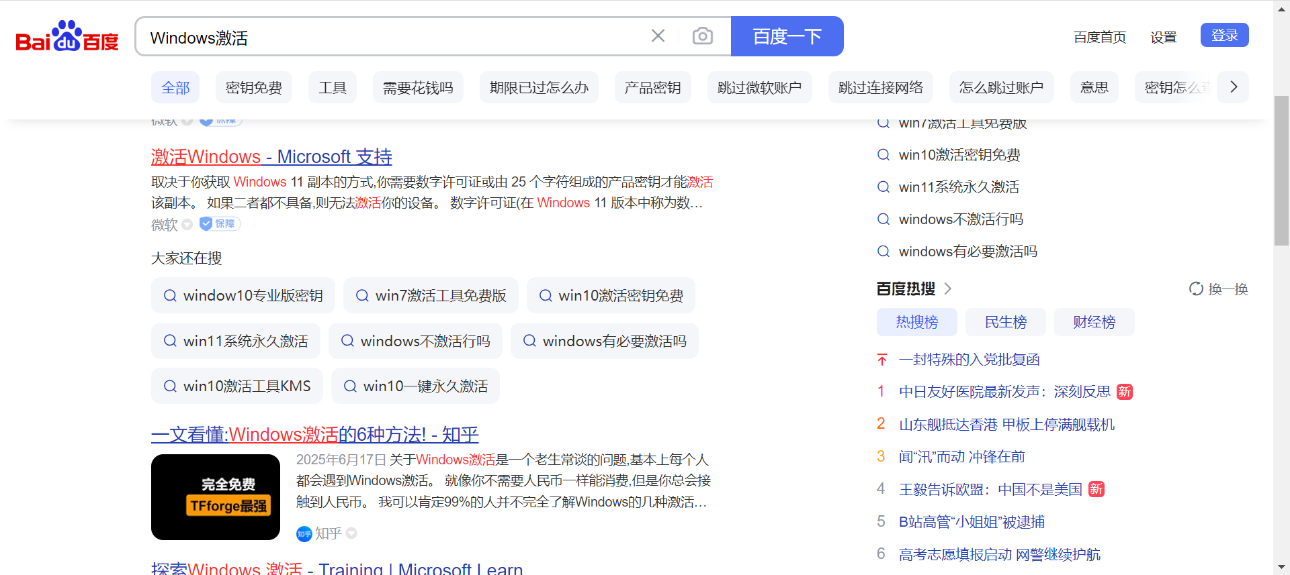Click the 保障 badge under Microsoft result
Image resolution: width=1290 pixels, height=575 pixels.
[x=220, y=223]
